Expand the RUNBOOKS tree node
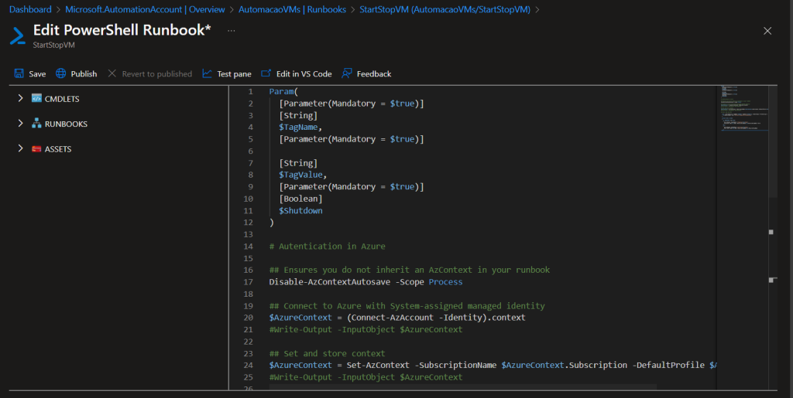The width and height of the screenshot is (793, 398). [x=20, y=124]
